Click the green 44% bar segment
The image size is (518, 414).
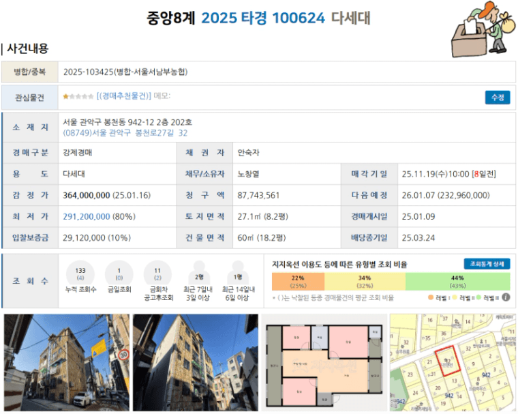tap(457, 282)
